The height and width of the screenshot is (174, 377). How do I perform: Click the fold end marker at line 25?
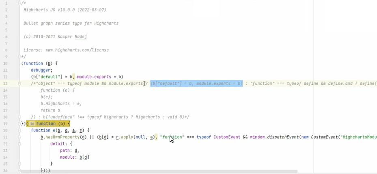[19, 163]
